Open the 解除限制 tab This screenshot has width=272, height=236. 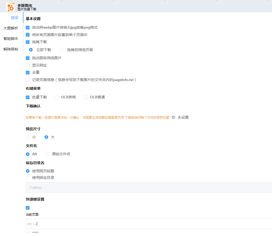click(11, 49)
